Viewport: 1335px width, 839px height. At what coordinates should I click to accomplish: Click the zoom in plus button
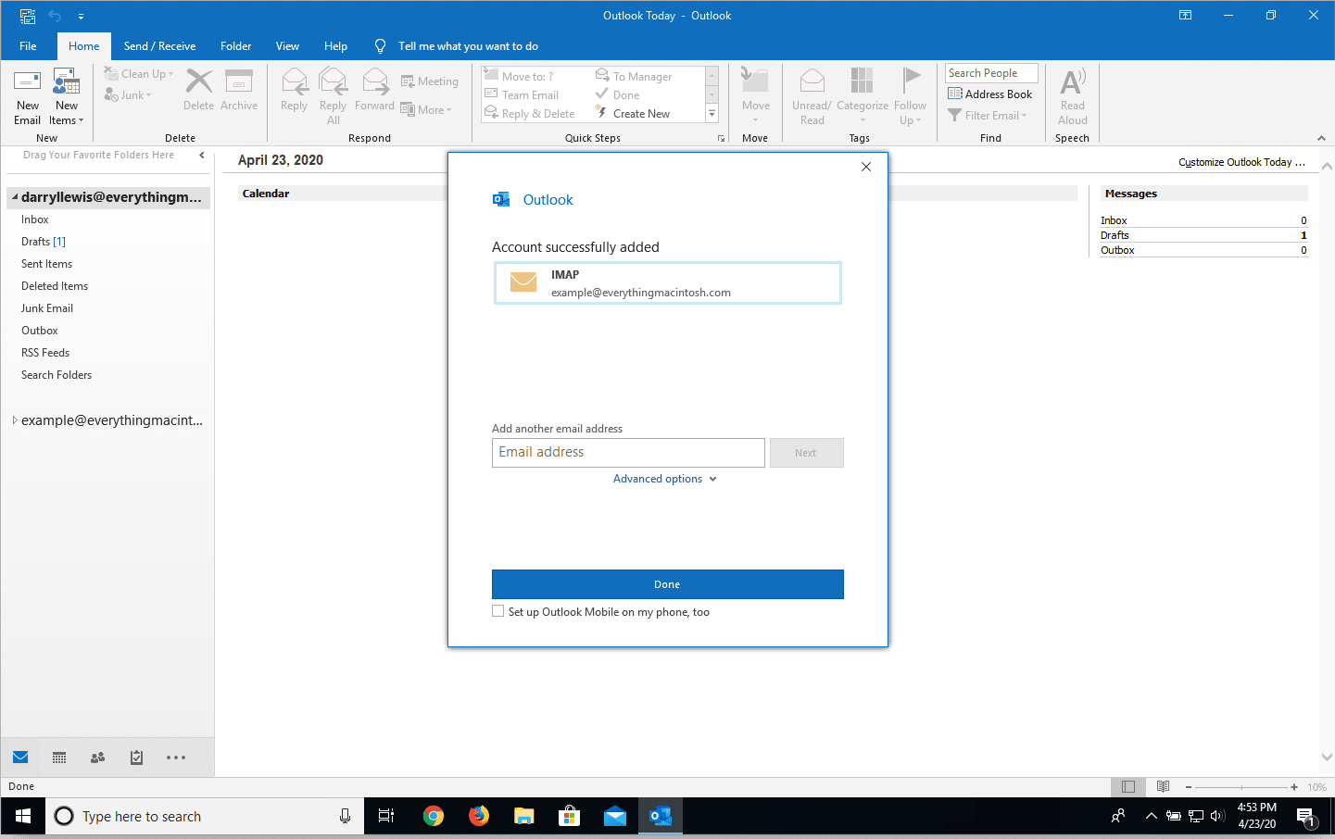tap(1294, 787)
